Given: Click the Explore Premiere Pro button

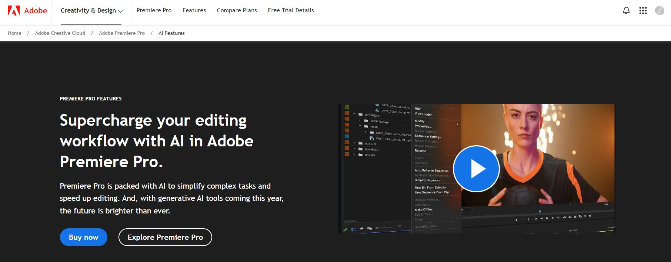Looking at the screenshot, I should coord(165,237).
